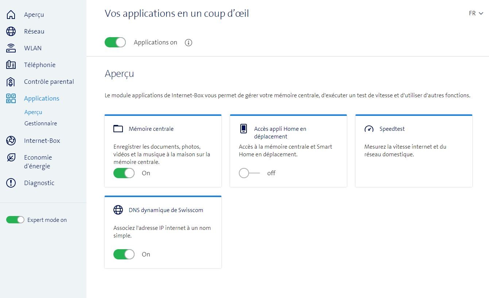
Task: Turn off the main Applications toggle
Action: click(115, 43)
